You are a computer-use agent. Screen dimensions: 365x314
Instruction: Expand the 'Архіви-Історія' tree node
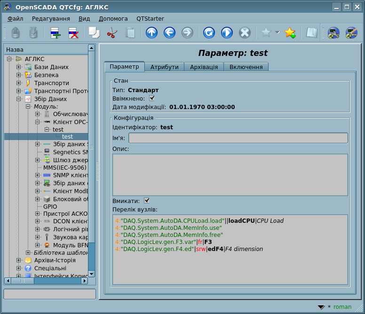tap(18, 260)
